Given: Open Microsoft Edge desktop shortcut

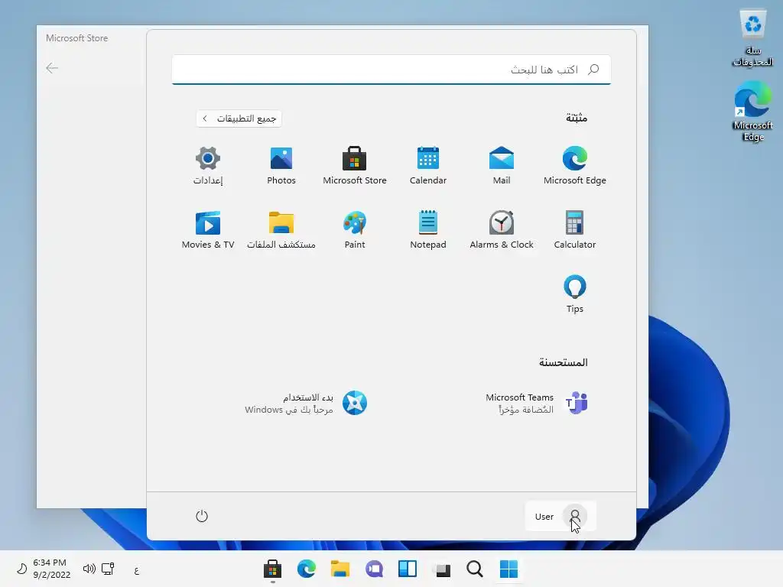Looking at the screenshot, I should (753, 112).
